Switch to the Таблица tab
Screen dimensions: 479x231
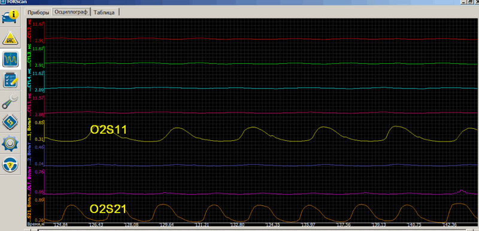[104, 13]
